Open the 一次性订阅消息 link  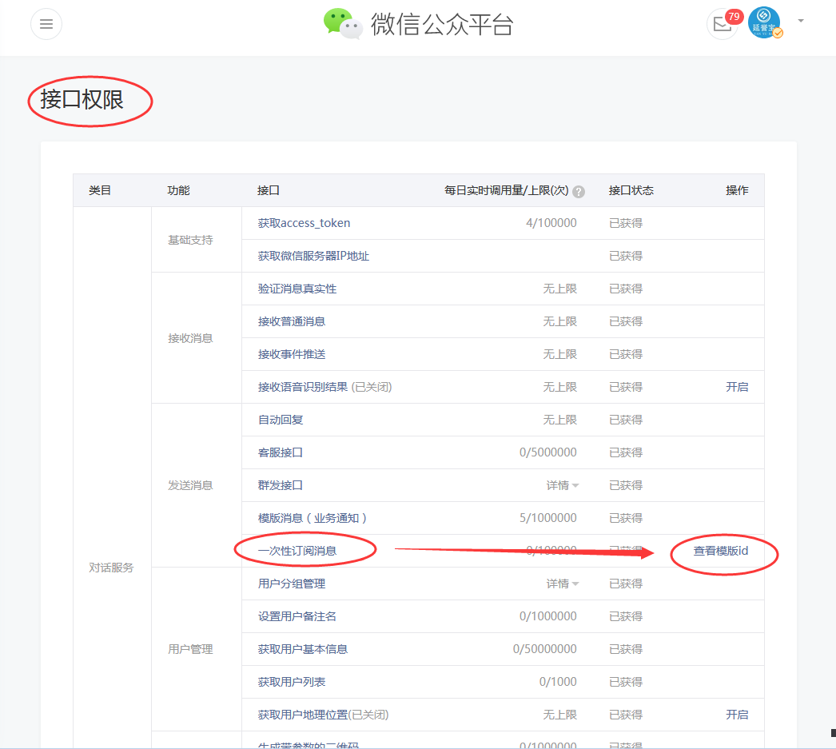click(x=297, y=551)
